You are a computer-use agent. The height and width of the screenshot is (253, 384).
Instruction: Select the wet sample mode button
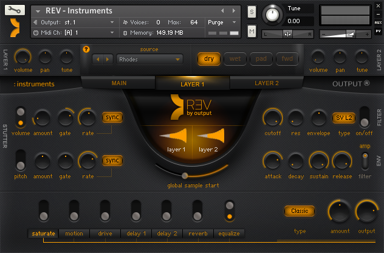tap(235, 59)
